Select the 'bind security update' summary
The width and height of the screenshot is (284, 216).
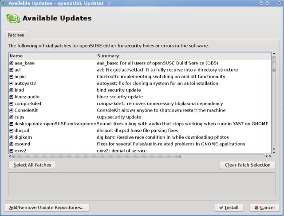coord(119,90)
